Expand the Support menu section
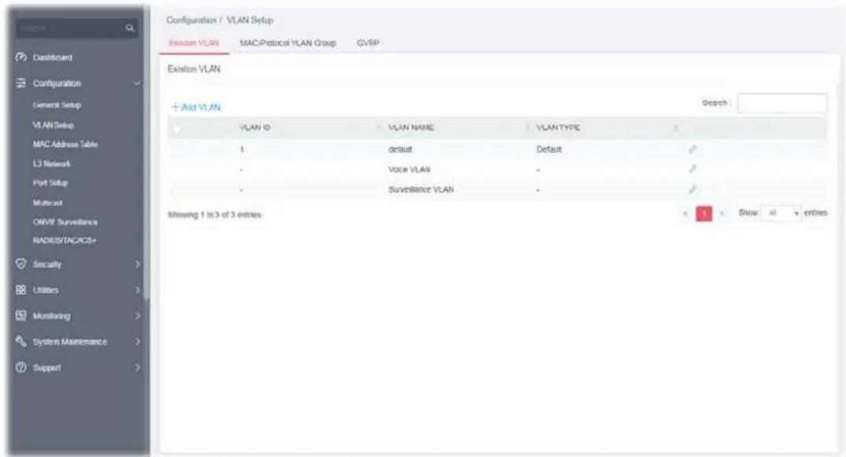 pos(137,367)
